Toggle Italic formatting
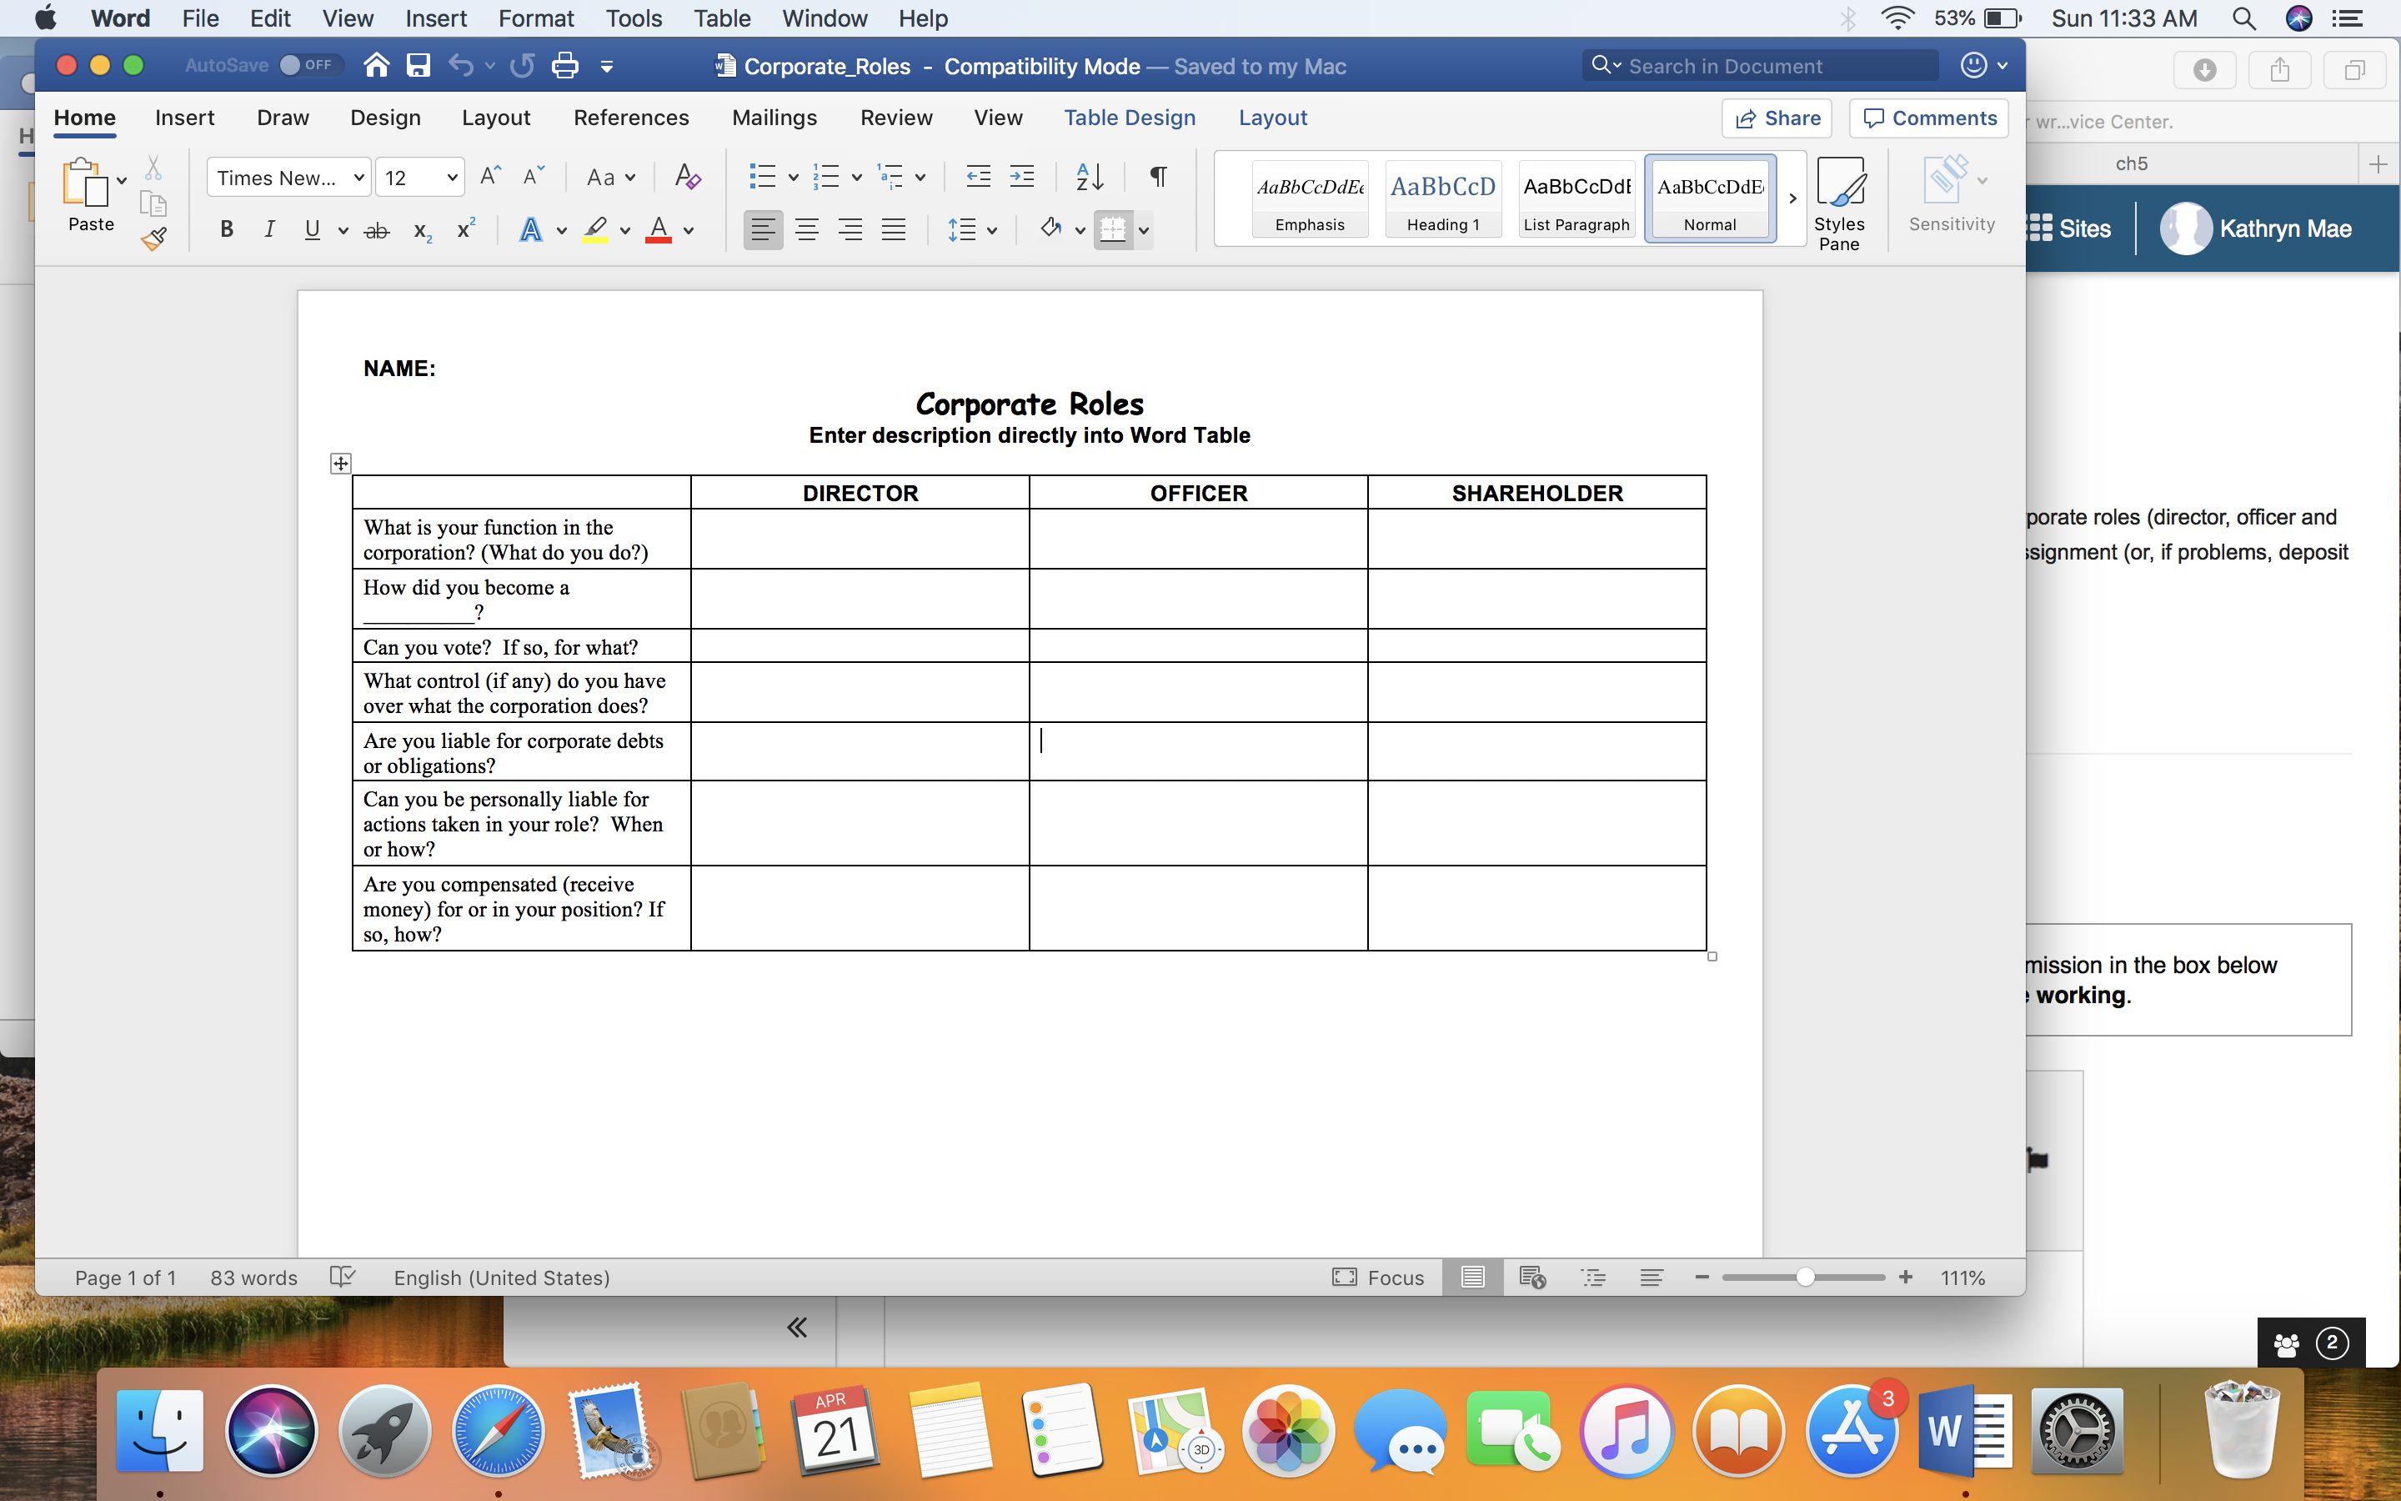The width and height of the screenshot is (2401, 1501). (269, 230)
